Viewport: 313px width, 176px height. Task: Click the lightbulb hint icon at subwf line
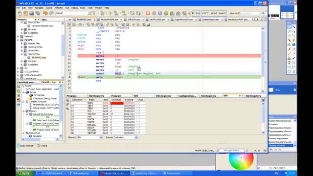point(69,74)
